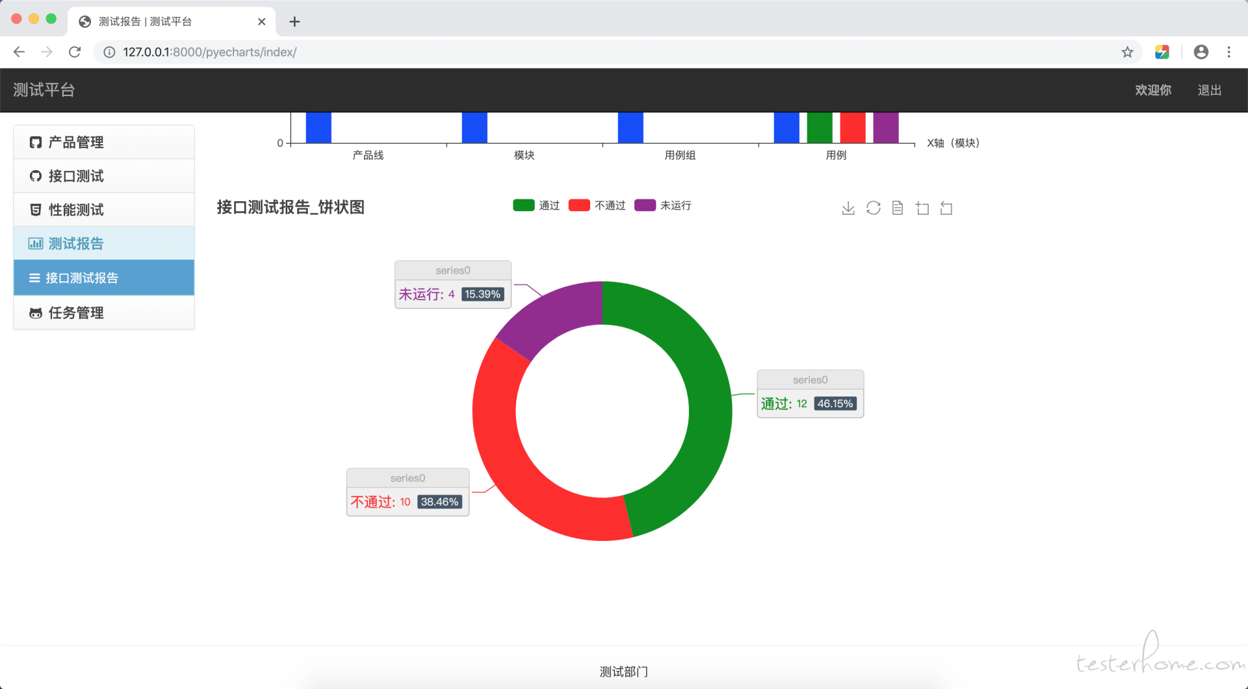
Task: View site information icon in address bar
Action: [109, 52]
